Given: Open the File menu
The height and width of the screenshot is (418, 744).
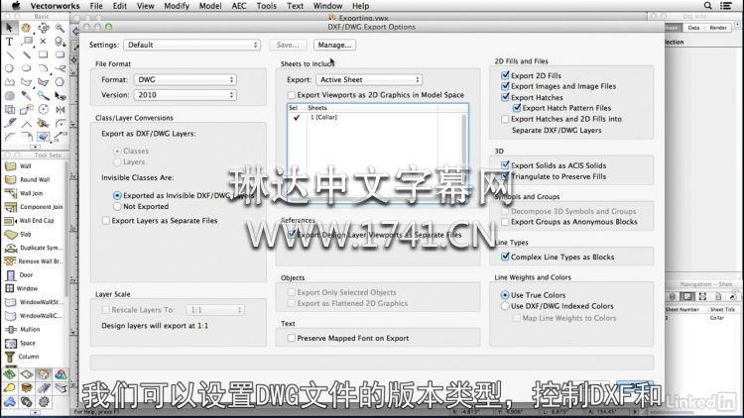Looking at the screenshot, I should (96, 6).
